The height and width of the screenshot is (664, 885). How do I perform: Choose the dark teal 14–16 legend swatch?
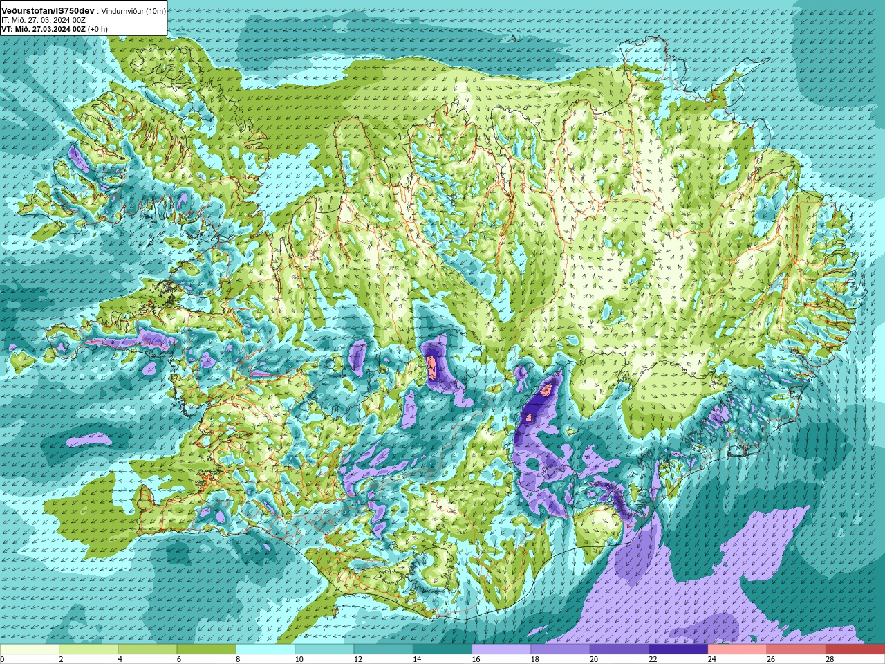point(442,649)
